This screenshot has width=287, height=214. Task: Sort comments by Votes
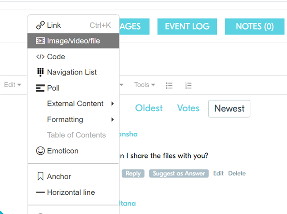[188, 108]
